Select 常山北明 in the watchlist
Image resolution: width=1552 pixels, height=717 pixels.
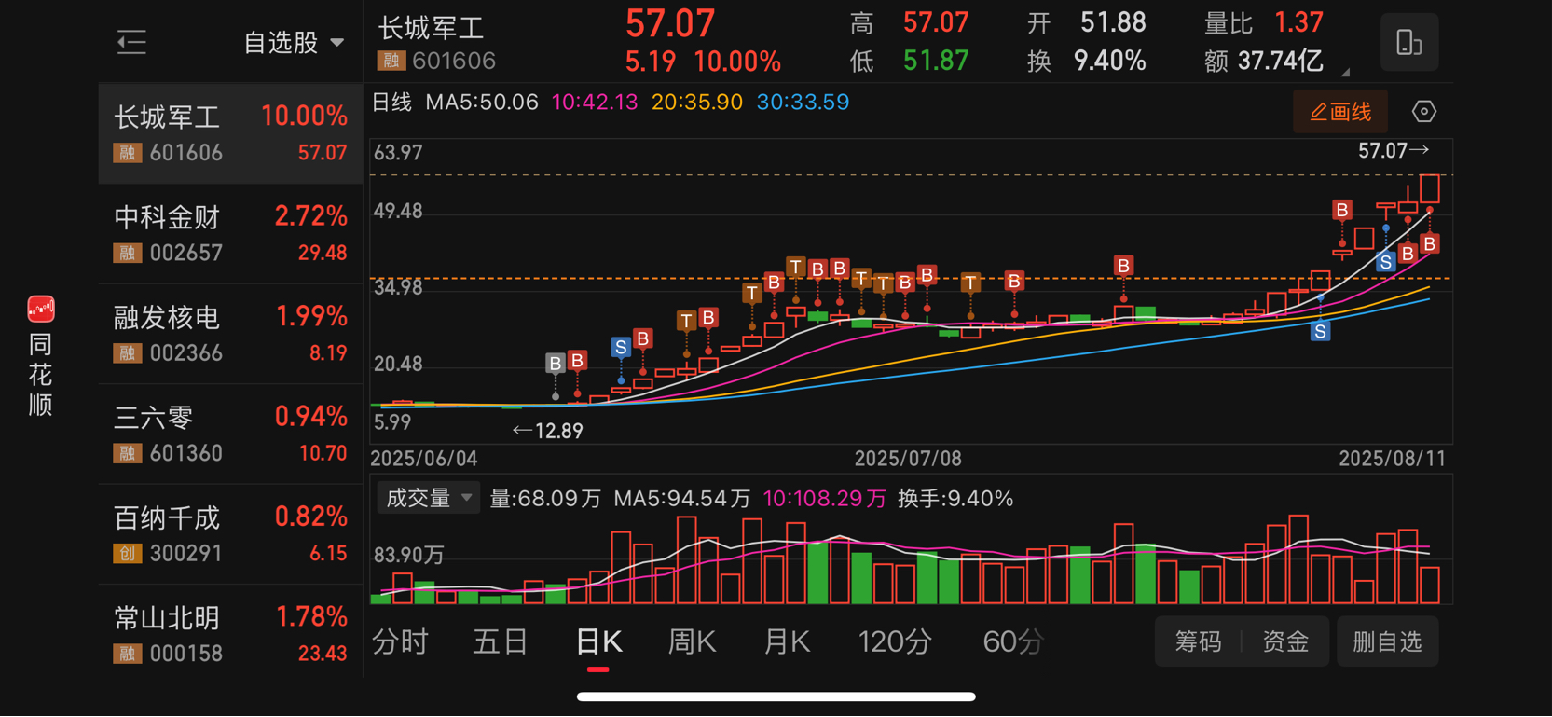point(230,635)
